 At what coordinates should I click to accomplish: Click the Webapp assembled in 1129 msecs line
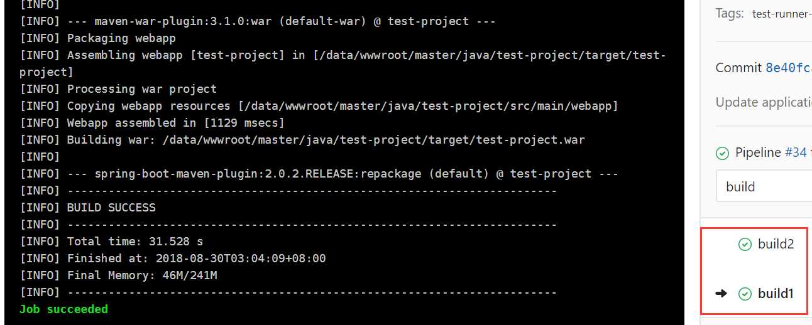(x=152, y=122)
